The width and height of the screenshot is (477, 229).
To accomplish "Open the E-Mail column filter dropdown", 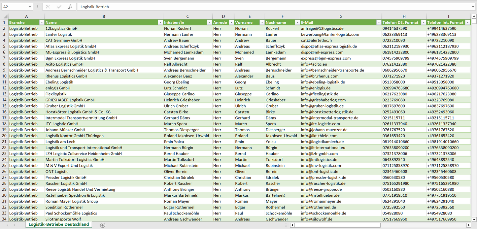I will (379, 22).
